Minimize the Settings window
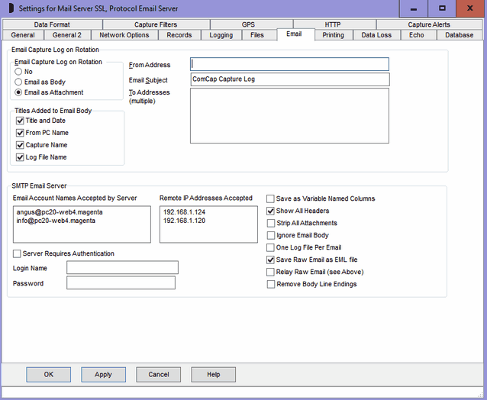The width and height of the screenshot is (487, 400). click(414, 8)
